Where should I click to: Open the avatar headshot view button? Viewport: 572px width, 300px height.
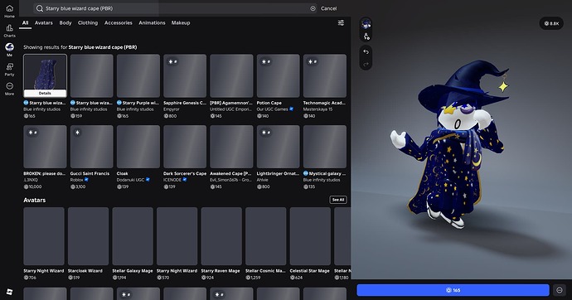[366, 24]
